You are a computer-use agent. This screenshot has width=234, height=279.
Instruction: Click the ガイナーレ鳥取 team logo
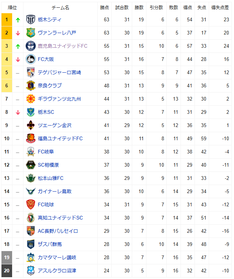point(31,192)
